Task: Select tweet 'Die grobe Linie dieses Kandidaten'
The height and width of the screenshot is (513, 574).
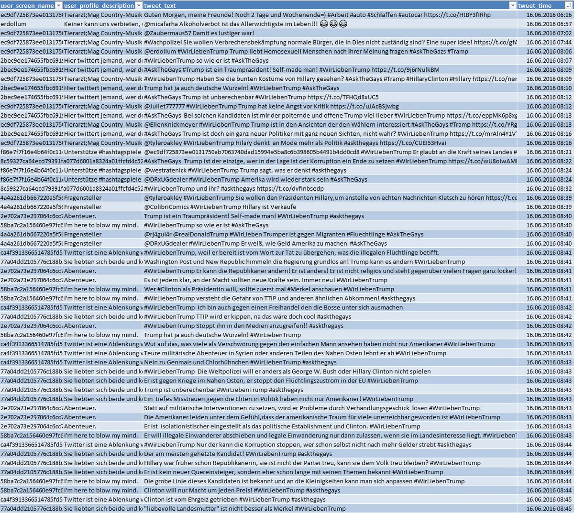Action: 330,481
